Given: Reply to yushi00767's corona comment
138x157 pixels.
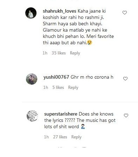Looking at the screenshot, I should coord(73,87).
